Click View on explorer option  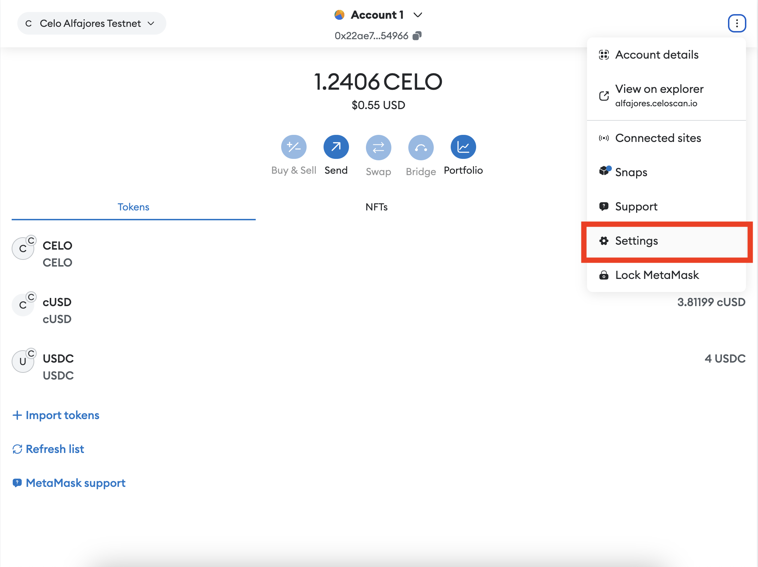tap(659, 95)
